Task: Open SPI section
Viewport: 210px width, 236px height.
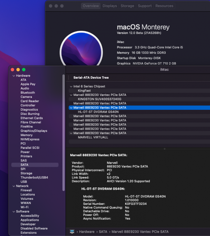Action: click(23, 169)
